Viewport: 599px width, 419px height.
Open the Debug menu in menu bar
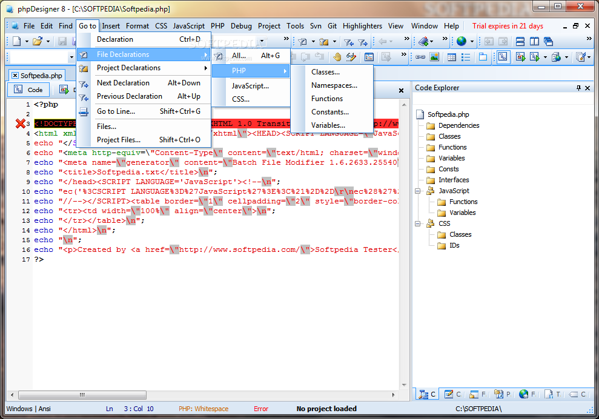coord(241,26)
